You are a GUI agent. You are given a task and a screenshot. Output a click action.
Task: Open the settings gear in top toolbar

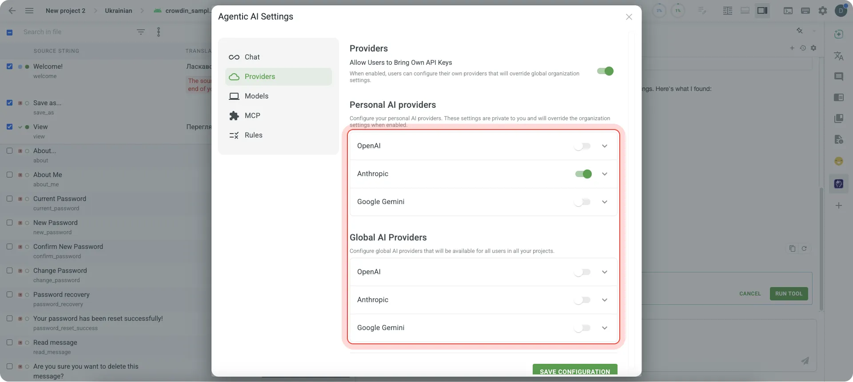click(x=823, y=11)
